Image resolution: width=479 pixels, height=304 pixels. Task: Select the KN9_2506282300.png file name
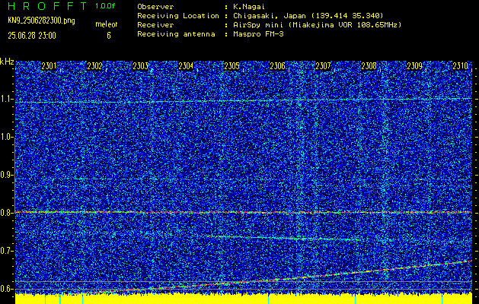tap(41, 21)
